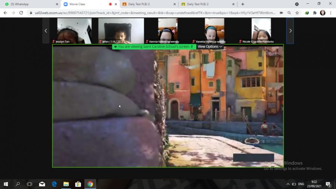
Task: Click the browser reload icon
Action: (x=21, y=13)
